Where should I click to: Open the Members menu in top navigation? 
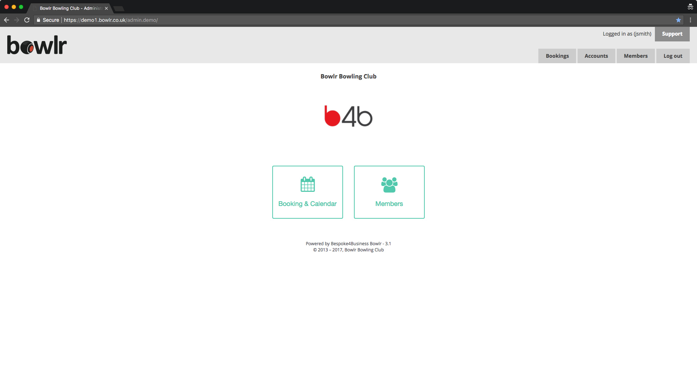pyautogui.click(x=636, y=56)
